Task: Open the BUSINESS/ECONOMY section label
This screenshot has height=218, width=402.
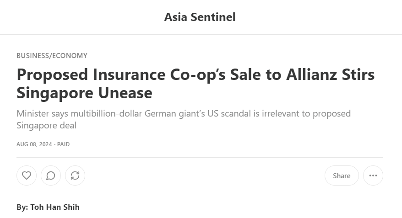Action: coord(52,55)
